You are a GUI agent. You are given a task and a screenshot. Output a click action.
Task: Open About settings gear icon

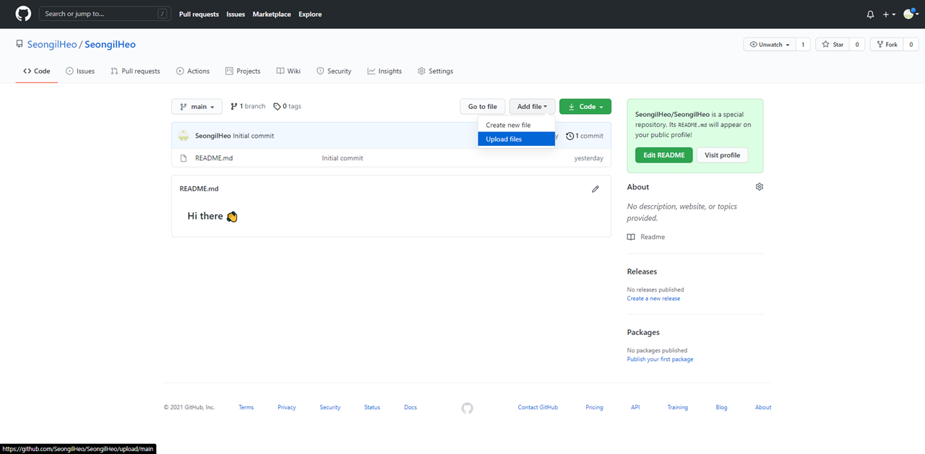tap(759, 187)
